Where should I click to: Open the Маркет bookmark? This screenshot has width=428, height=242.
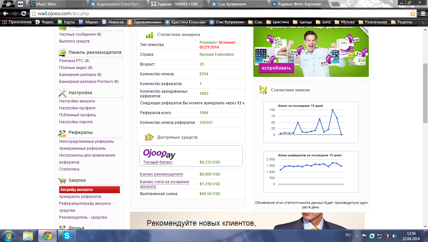coord(88,22)
